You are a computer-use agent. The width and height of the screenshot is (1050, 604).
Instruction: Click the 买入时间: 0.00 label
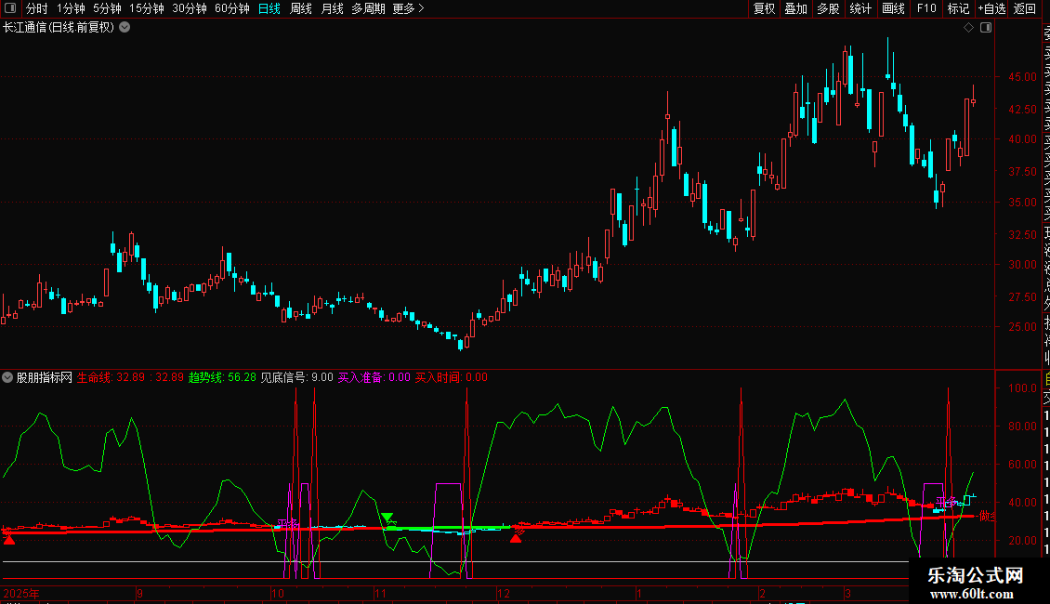tap(452, 377)
